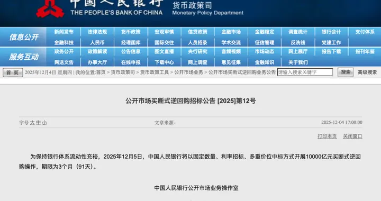Open 金融知识 menu item
The image size is (381, 201).
(265, 62)
